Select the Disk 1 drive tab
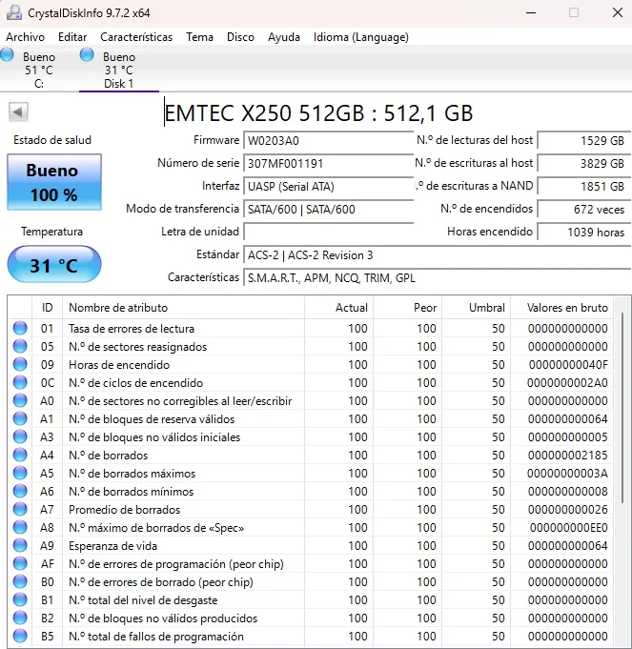 pyautogui.click(x=119, y=70)
